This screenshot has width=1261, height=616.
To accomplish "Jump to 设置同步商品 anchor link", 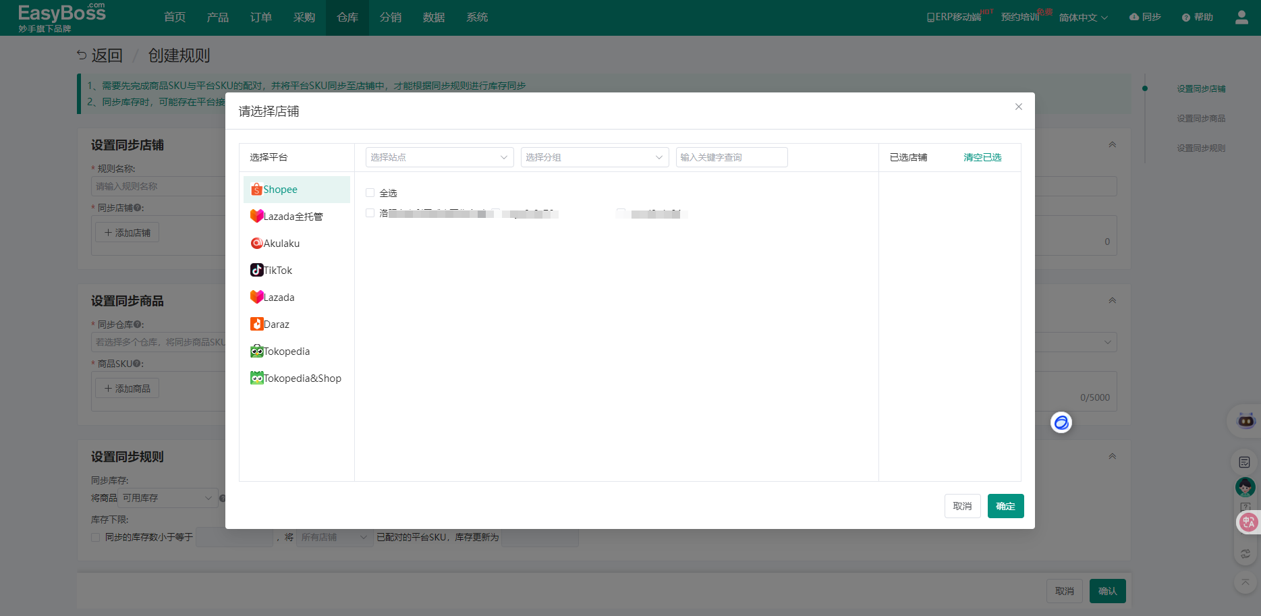I will tap(1201, 119).
